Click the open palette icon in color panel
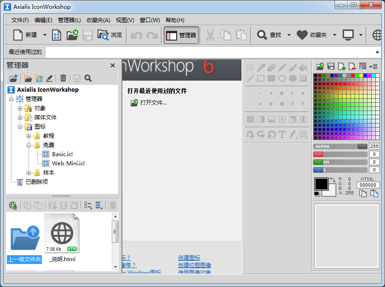This screenshot has width=385, height=287. tap(320, 66)
